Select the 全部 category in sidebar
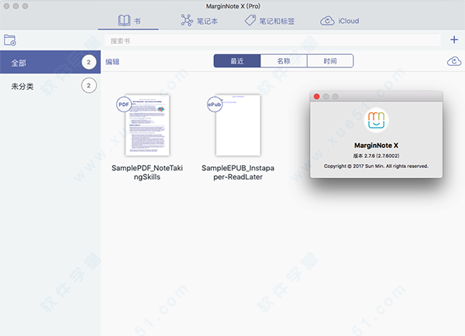The height and width of the screenshot is (336, 465). 50,62
